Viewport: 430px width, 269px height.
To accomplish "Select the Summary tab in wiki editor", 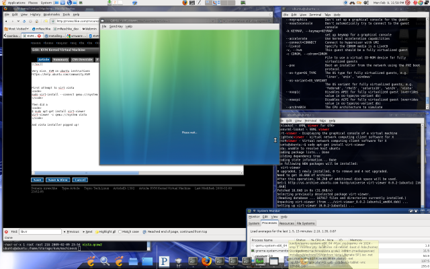I will coord(60,59).
